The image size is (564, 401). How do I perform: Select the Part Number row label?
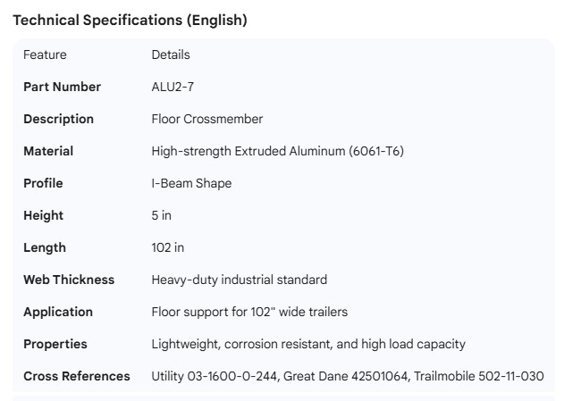62,87
